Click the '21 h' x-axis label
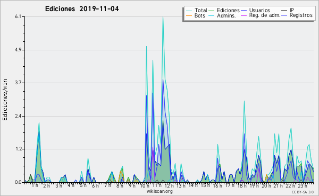 tap(278, 185)
